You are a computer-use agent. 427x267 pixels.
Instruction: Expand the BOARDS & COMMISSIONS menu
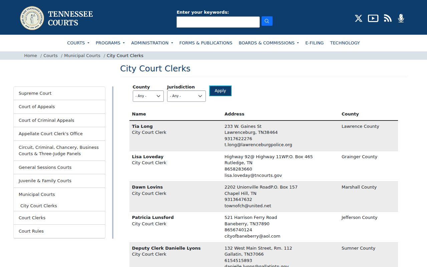[x=269, y=43]
